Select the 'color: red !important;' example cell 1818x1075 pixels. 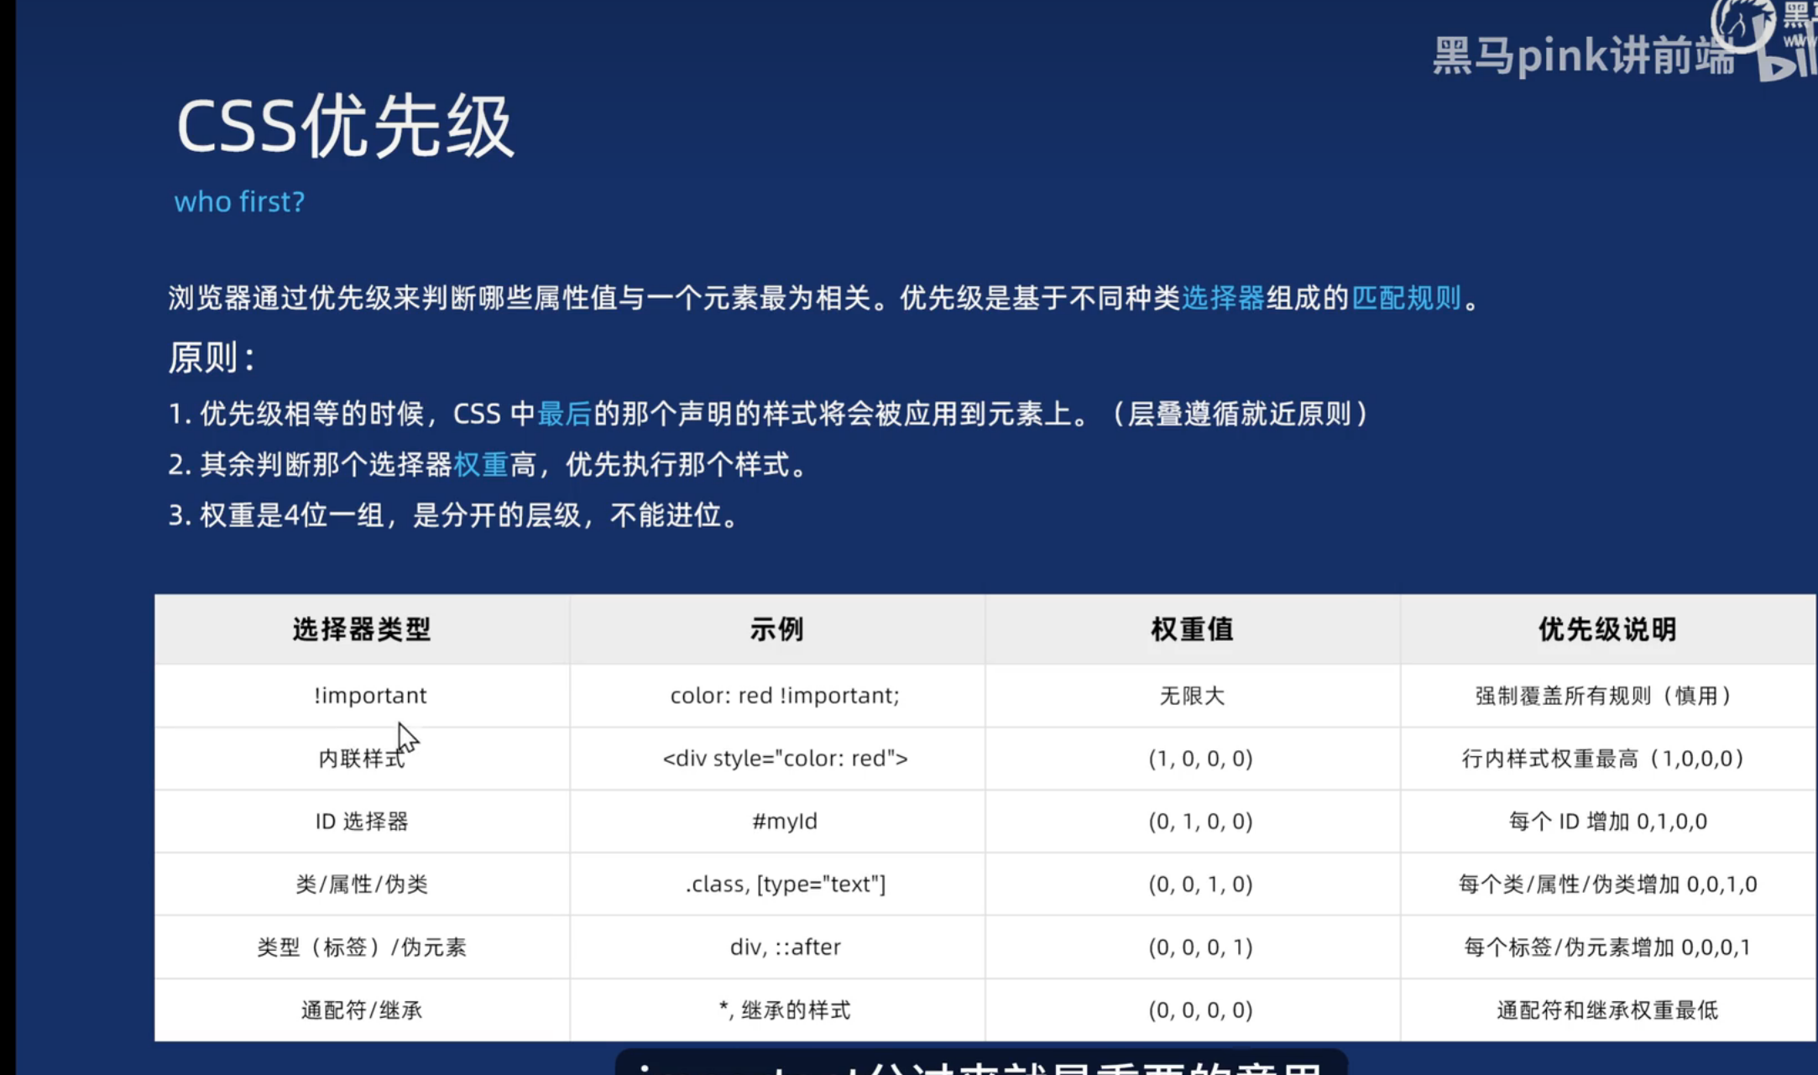(x=785, y=695)
